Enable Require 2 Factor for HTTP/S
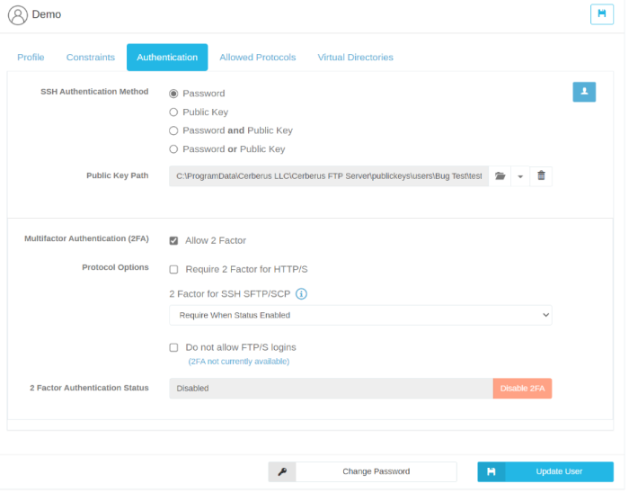The height and width of the screenshot is (502, 629). tap(173, 269)
